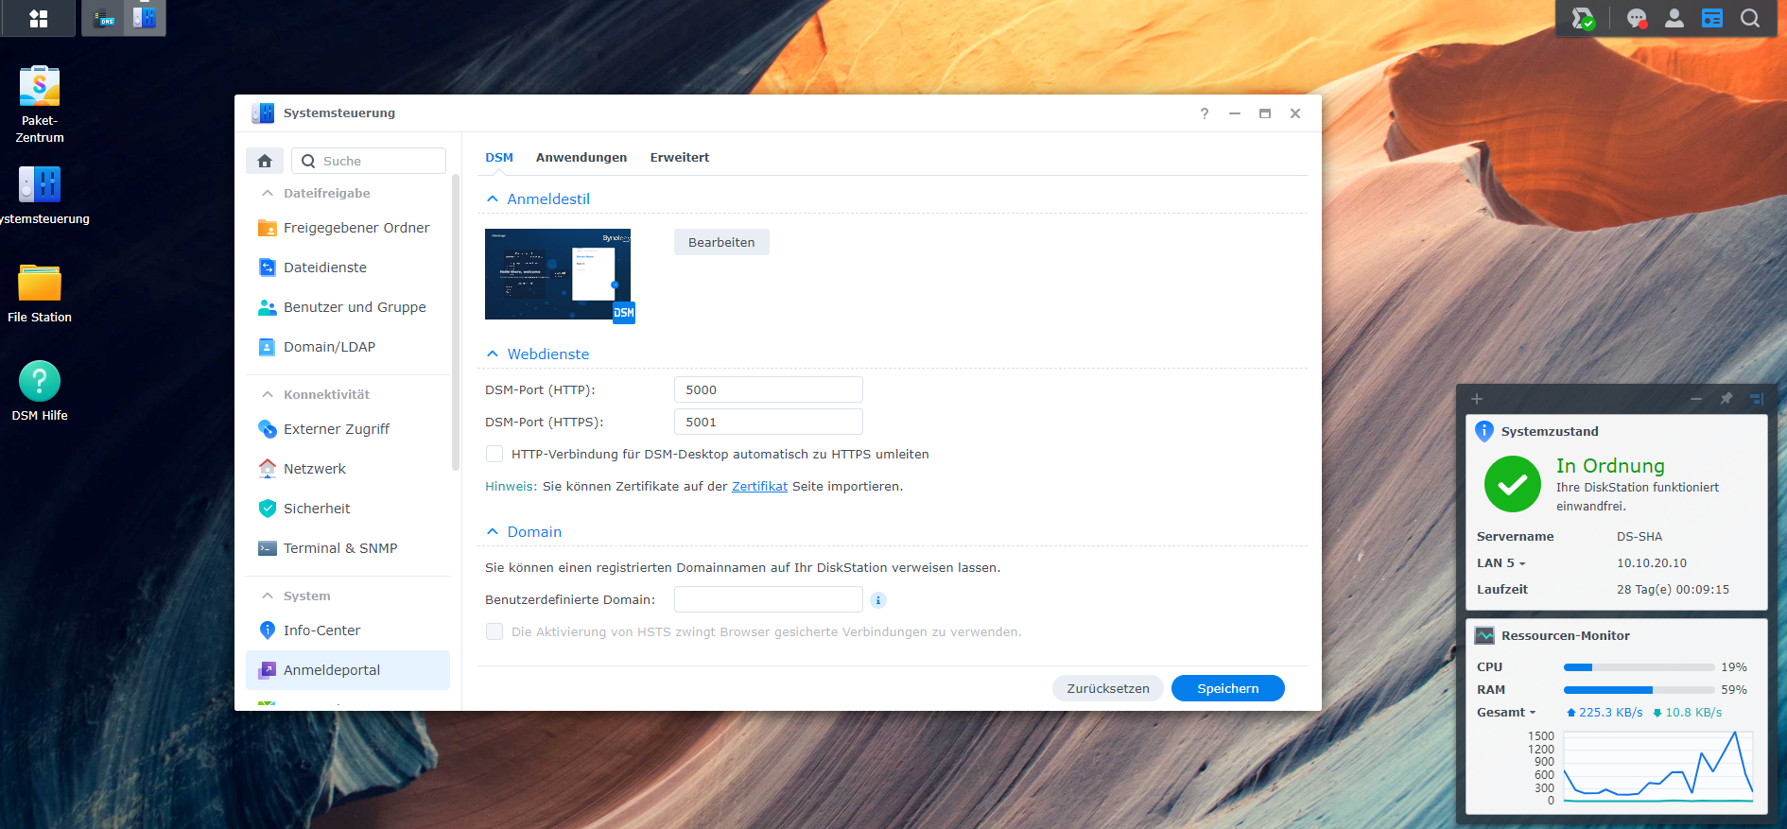Collapse the Anmeldestil section
This screenshot has height=829, width=1787.
pyautogui.click(x=493, y=199)
